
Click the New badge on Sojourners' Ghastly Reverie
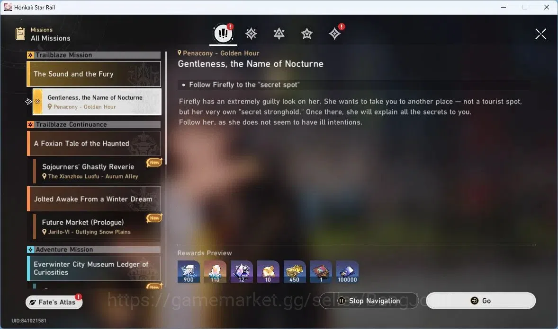(x=154, y=162)
